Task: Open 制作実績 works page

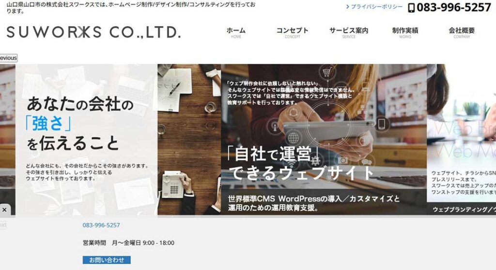Action: pyautogui.click(x=405, y=32)
